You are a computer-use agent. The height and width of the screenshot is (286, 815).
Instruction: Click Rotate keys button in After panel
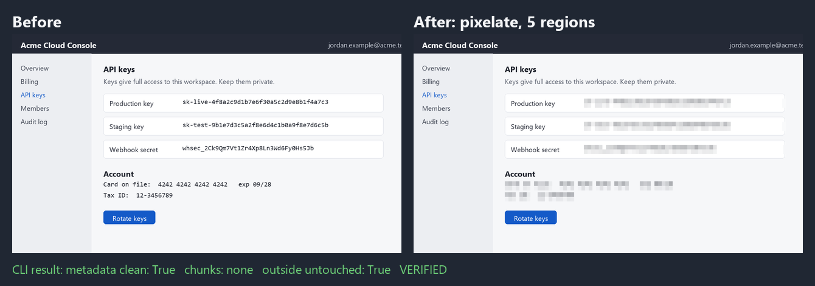[531, 218]
